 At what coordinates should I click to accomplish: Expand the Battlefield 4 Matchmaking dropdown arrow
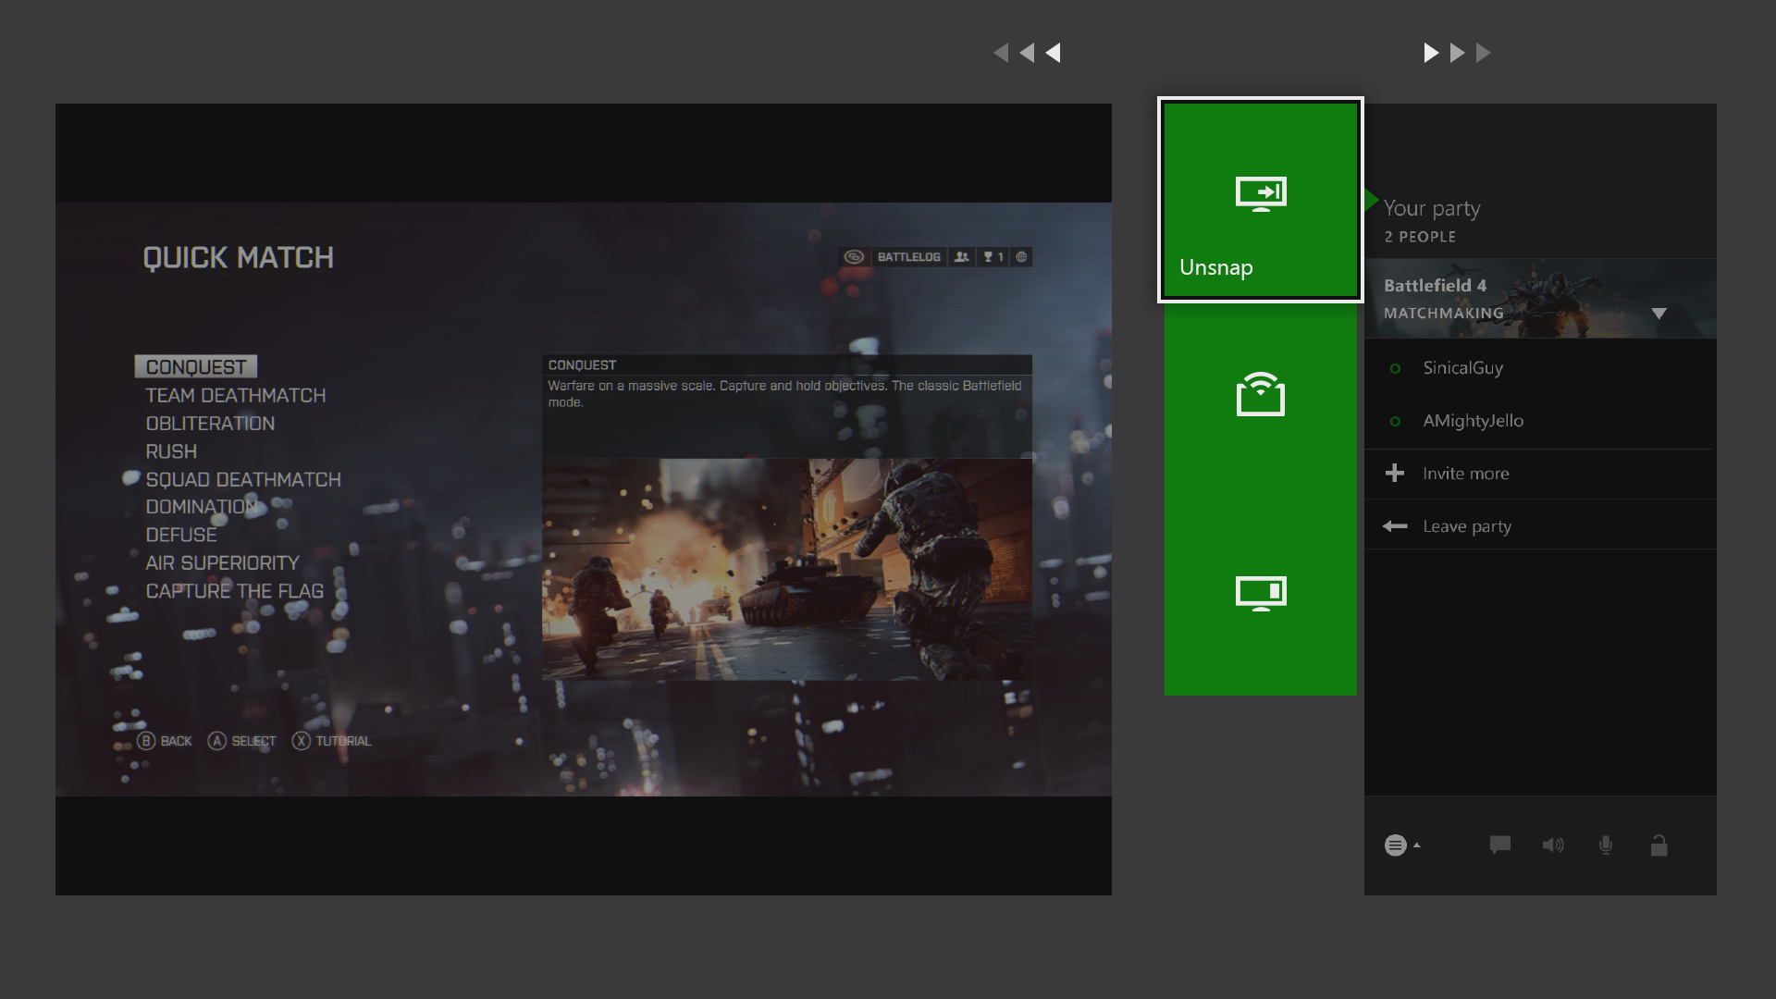click(x=1660, y=313)
